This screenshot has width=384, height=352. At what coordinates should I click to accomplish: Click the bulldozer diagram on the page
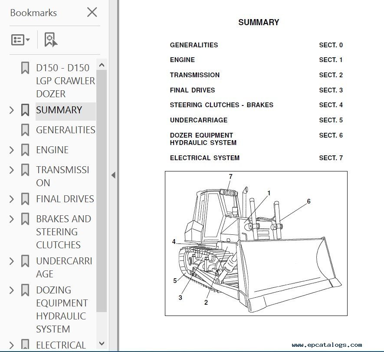coord(256,243)
